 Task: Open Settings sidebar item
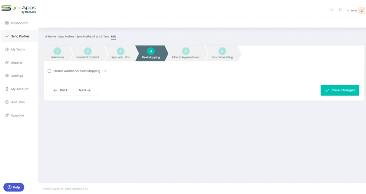[x=19, y=76]
